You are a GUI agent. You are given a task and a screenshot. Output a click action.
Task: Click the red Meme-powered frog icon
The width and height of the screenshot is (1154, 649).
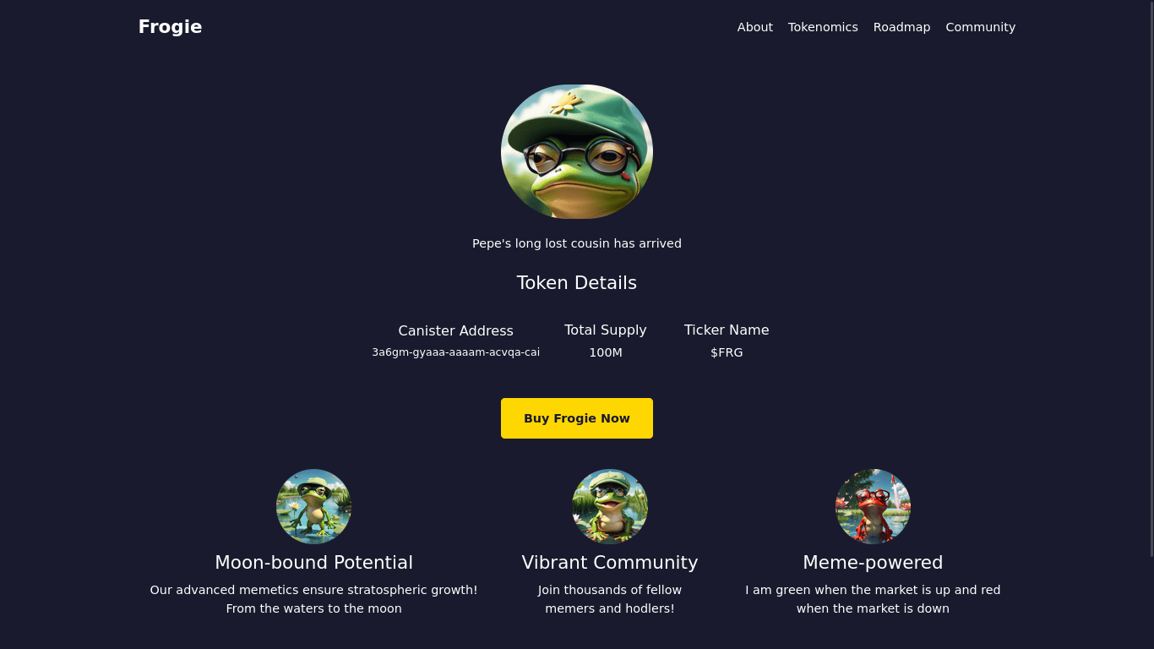[873, 506]
